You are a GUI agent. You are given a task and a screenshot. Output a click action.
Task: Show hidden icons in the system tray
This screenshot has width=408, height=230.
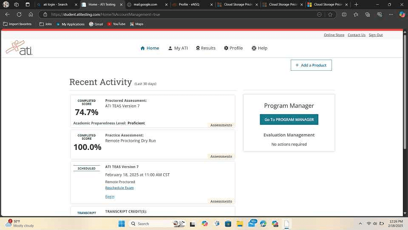coord(360,224)
